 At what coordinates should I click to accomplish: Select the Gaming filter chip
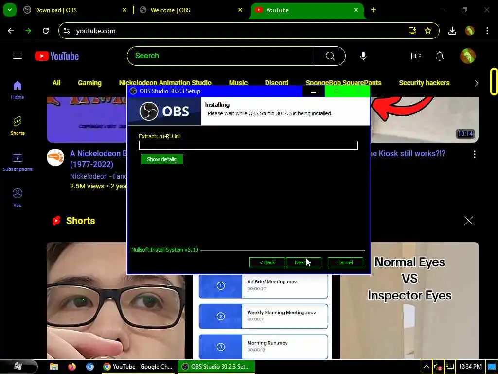click(x=89, y=83)
